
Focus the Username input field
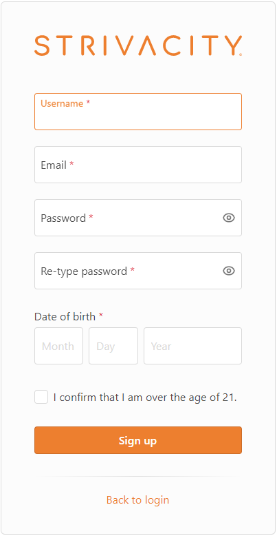click(x=138, y=112)
